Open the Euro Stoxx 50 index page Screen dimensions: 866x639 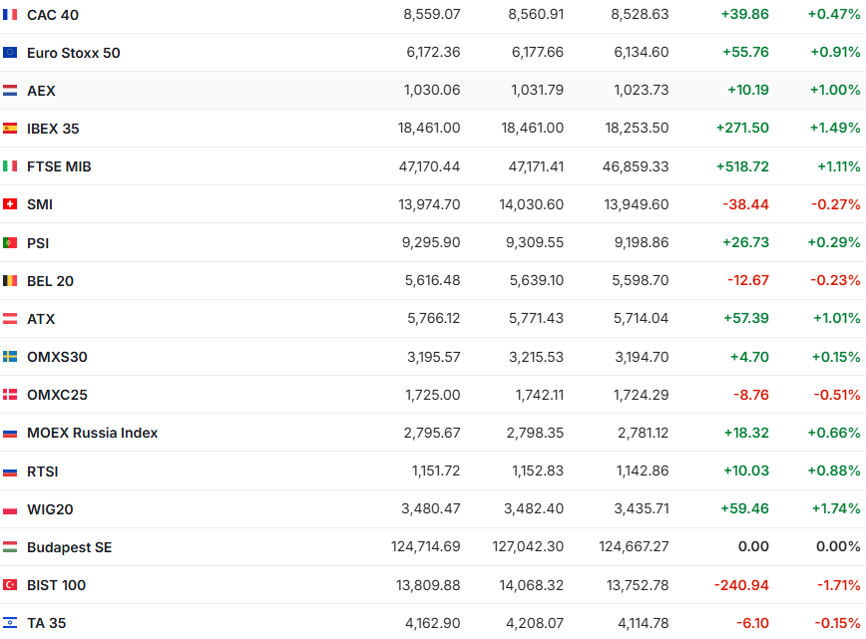(73, 53)
